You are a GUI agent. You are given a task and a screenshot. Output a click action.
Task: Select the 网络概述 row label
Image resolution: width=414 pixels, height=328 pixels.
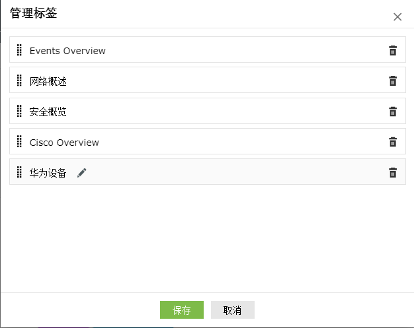click(x=48, y=81)
